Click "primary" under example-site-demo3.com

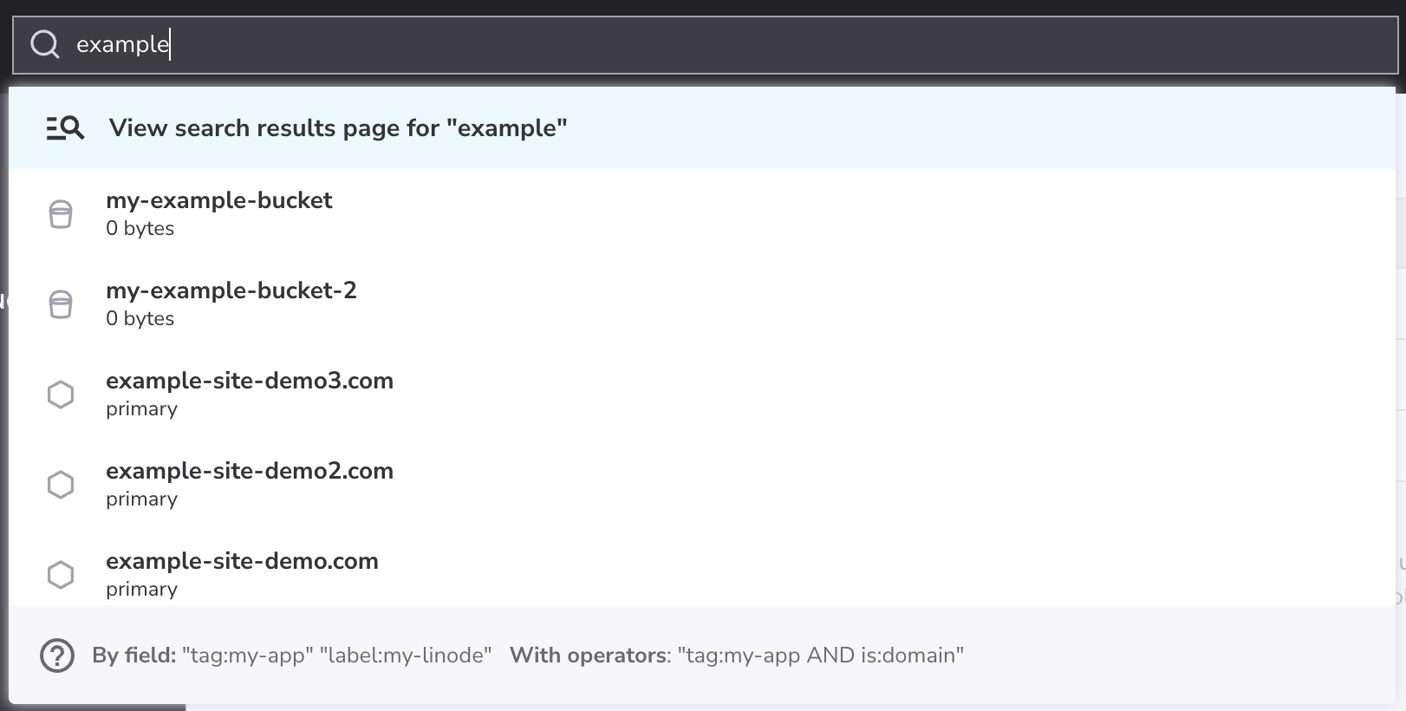click(141, 409)
